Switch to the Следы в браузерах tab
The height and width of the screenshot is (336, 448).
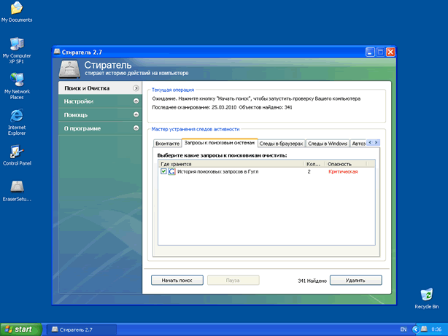(281, 144)
